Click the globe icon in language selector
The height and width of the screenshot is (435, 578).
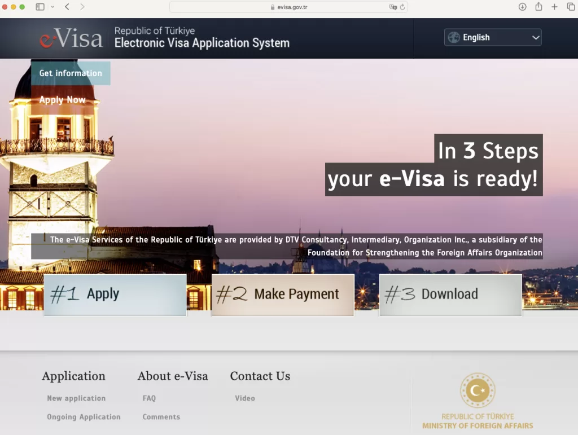coord(454,37)
